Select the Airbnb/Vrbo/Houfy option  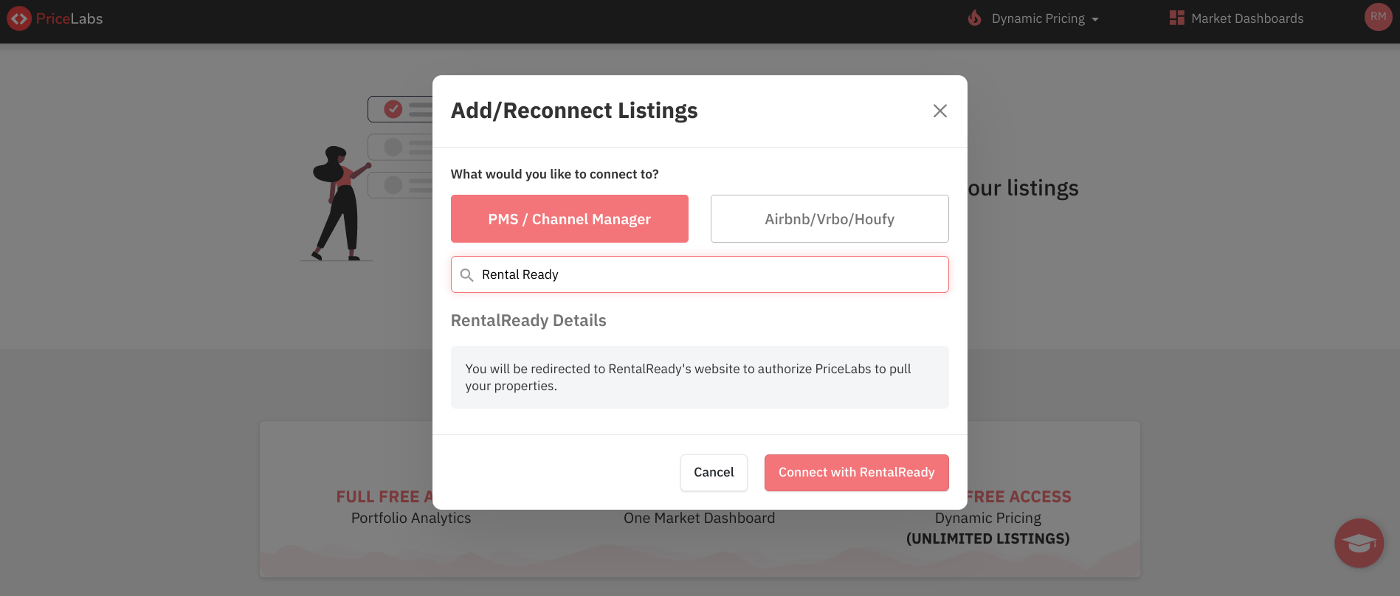point(829,218)
